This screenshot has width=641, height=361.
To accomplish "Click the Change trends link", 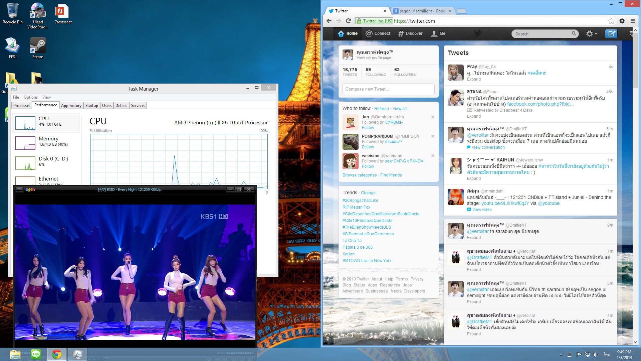I will [368, 193].
